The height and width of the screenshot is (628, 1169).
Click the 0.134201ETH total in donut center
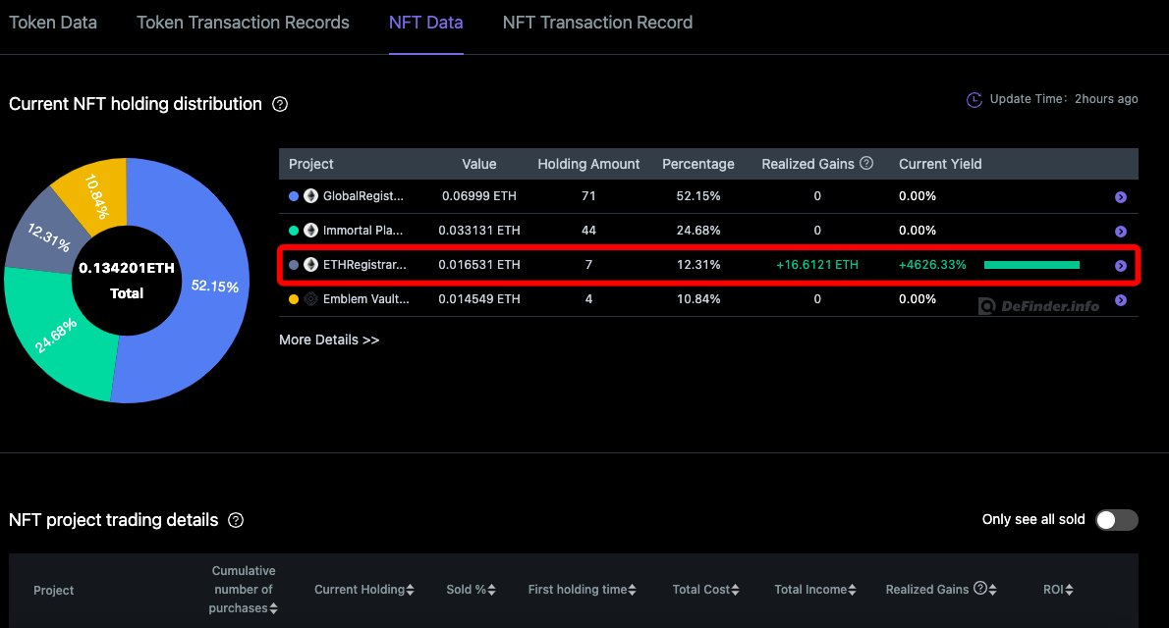127,268
